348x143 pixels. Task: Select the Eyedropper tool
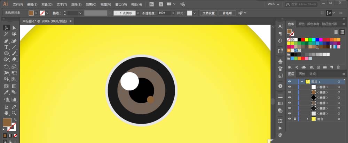pyautogui.click(x=6, y=92)
